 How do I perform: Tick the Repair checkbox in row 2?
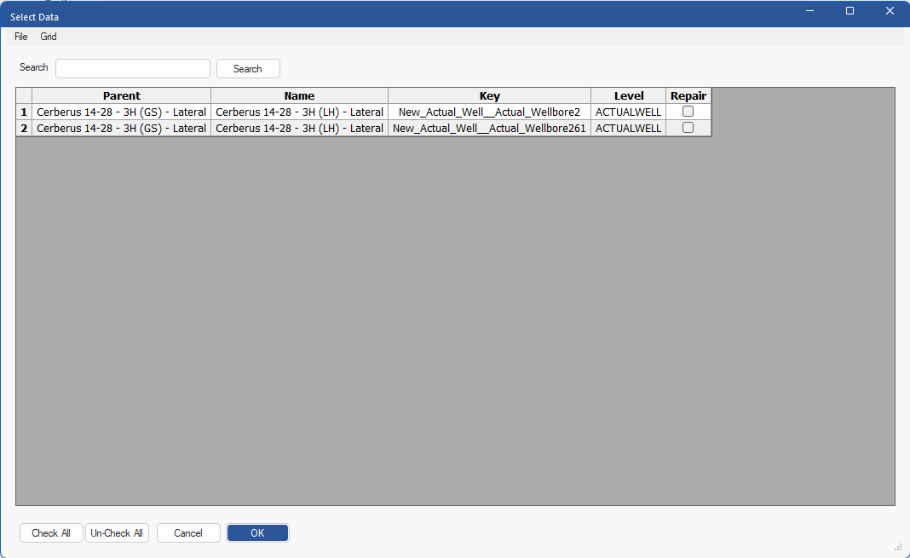(688, 128)
